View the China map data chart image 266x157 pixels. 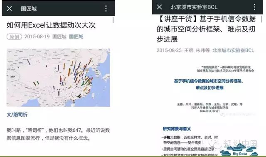click(58, 78)
